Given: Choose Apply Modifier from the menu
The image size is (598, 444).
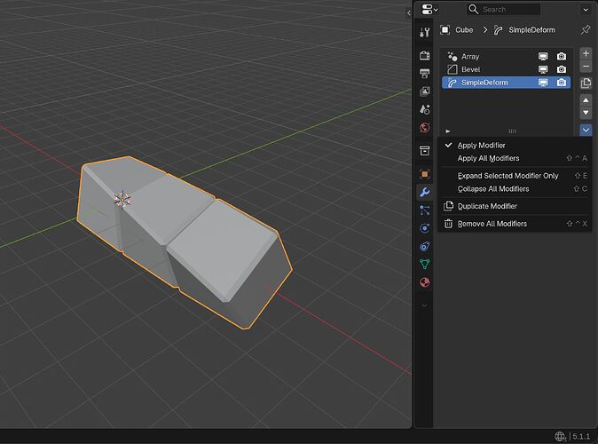Looking at the screenshot, I should pyautogui.click(x=515, y=145).
